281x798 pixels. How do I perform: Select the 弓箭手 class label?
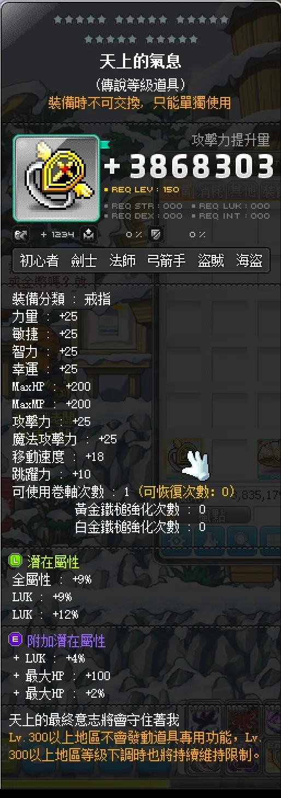click(x=166, y=261)
